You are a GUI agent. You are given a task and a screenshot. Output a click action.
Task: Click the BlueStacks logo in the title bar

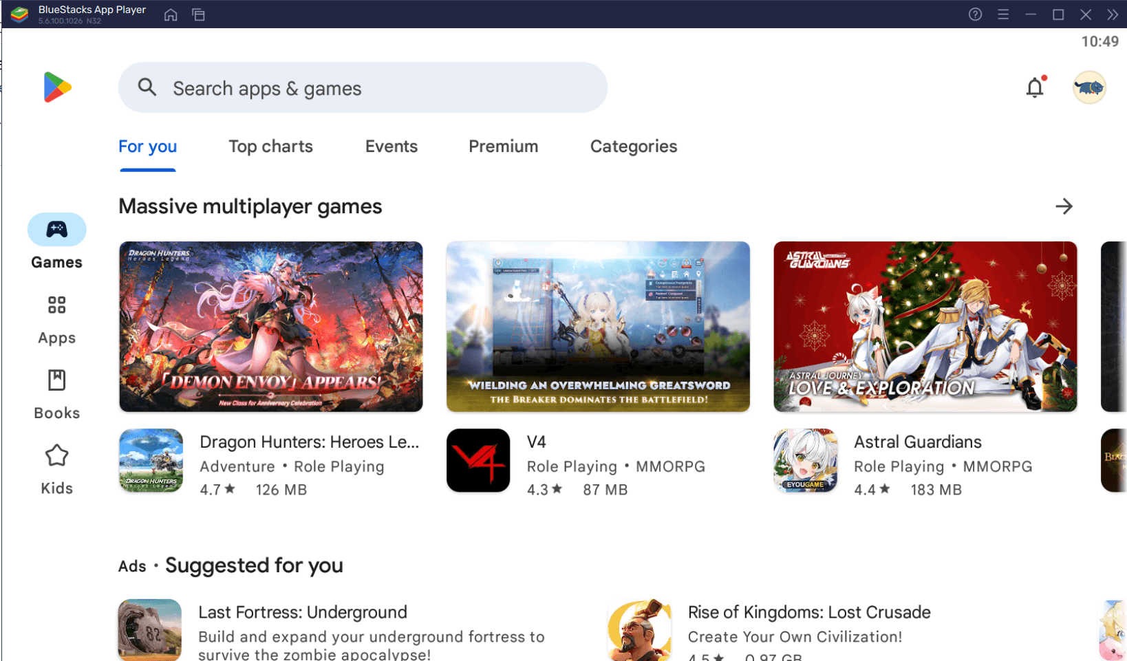point(19,14)
